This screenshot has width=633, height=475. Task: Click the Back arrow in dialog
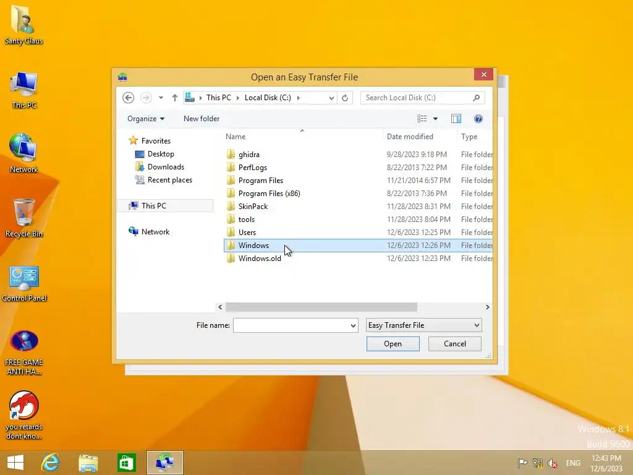coord(128,98)
